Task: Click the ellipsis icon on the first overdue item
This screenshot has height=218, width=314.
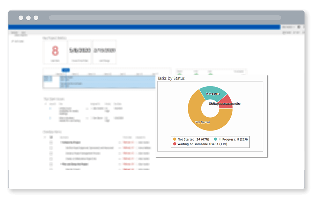Action: pyautogui.click(x=120, y=142)
